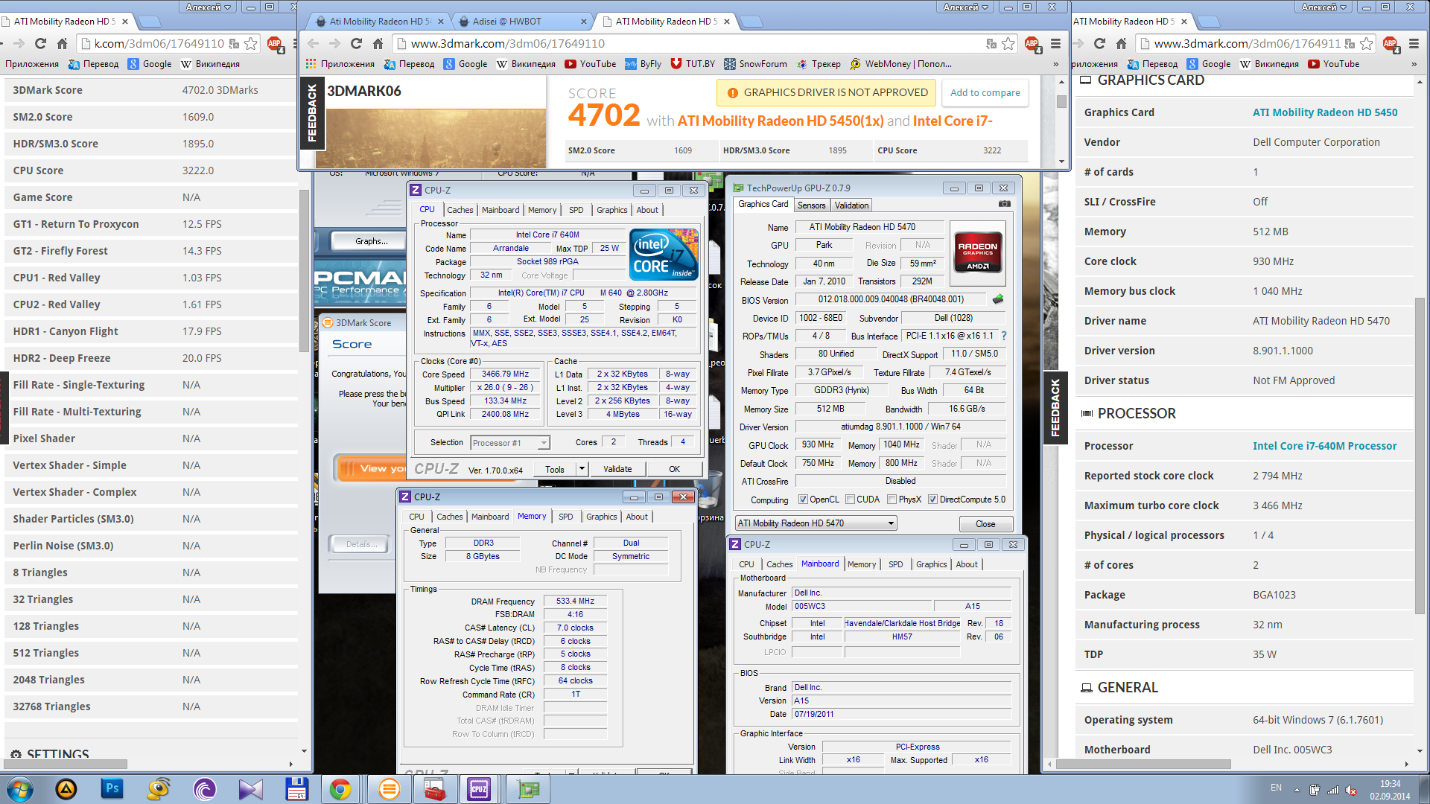Toggle the DirectCompute 5.0 checkbox in GPU-Z

pyautogui.click(x=932, y=500)
